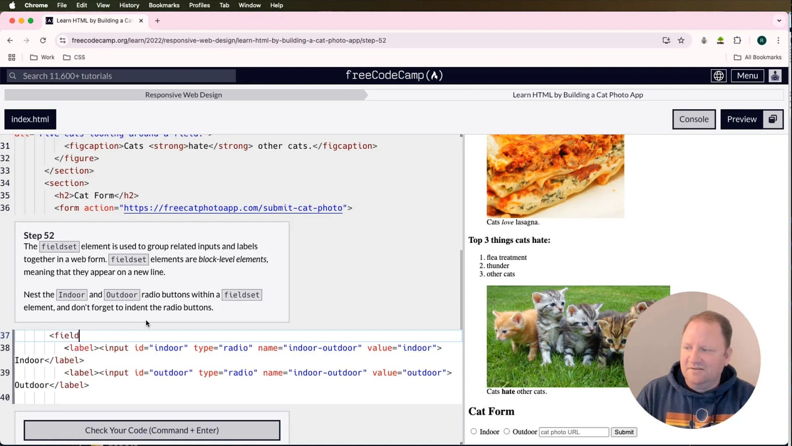This screenshot has height=446, width=792.
Task: Open the Chrome application menu
Action: click(36, 5)
